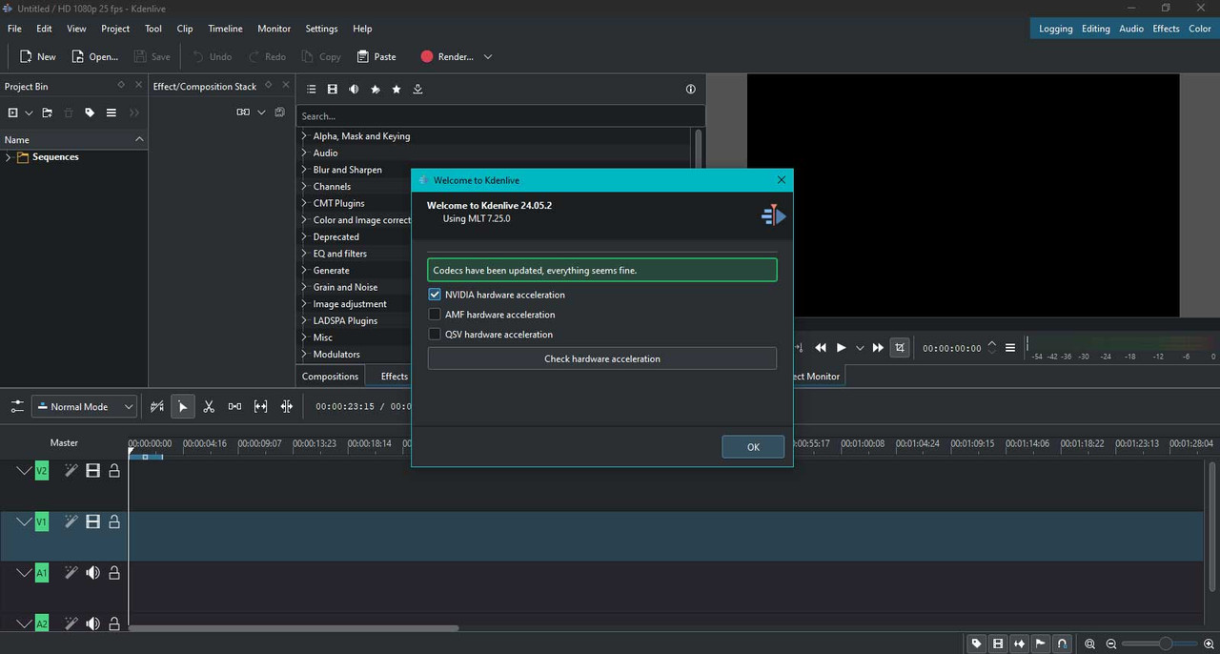The width and height of the screenshot is (1220, 654).
Task: Show effect info description icon
Action: [691, 89]
